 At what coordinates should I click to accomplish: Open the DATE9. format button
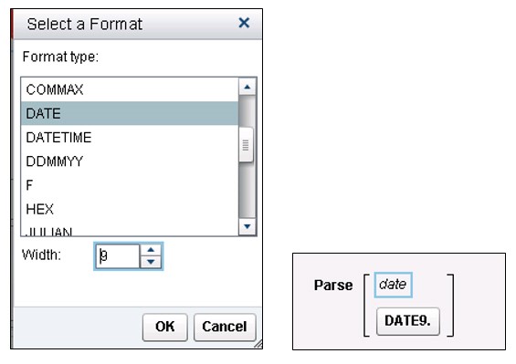407,321
